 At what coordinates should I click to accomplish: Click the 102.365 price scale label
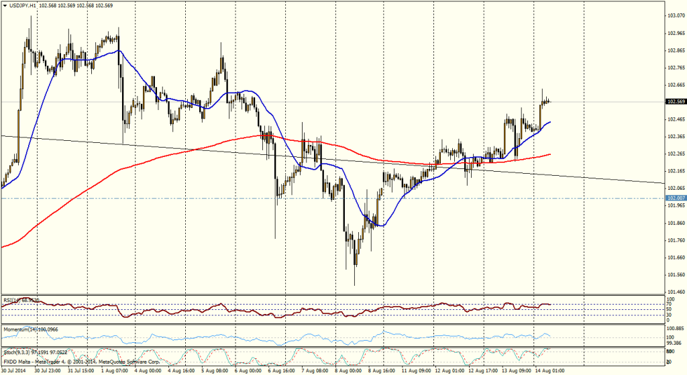(674, 136)
